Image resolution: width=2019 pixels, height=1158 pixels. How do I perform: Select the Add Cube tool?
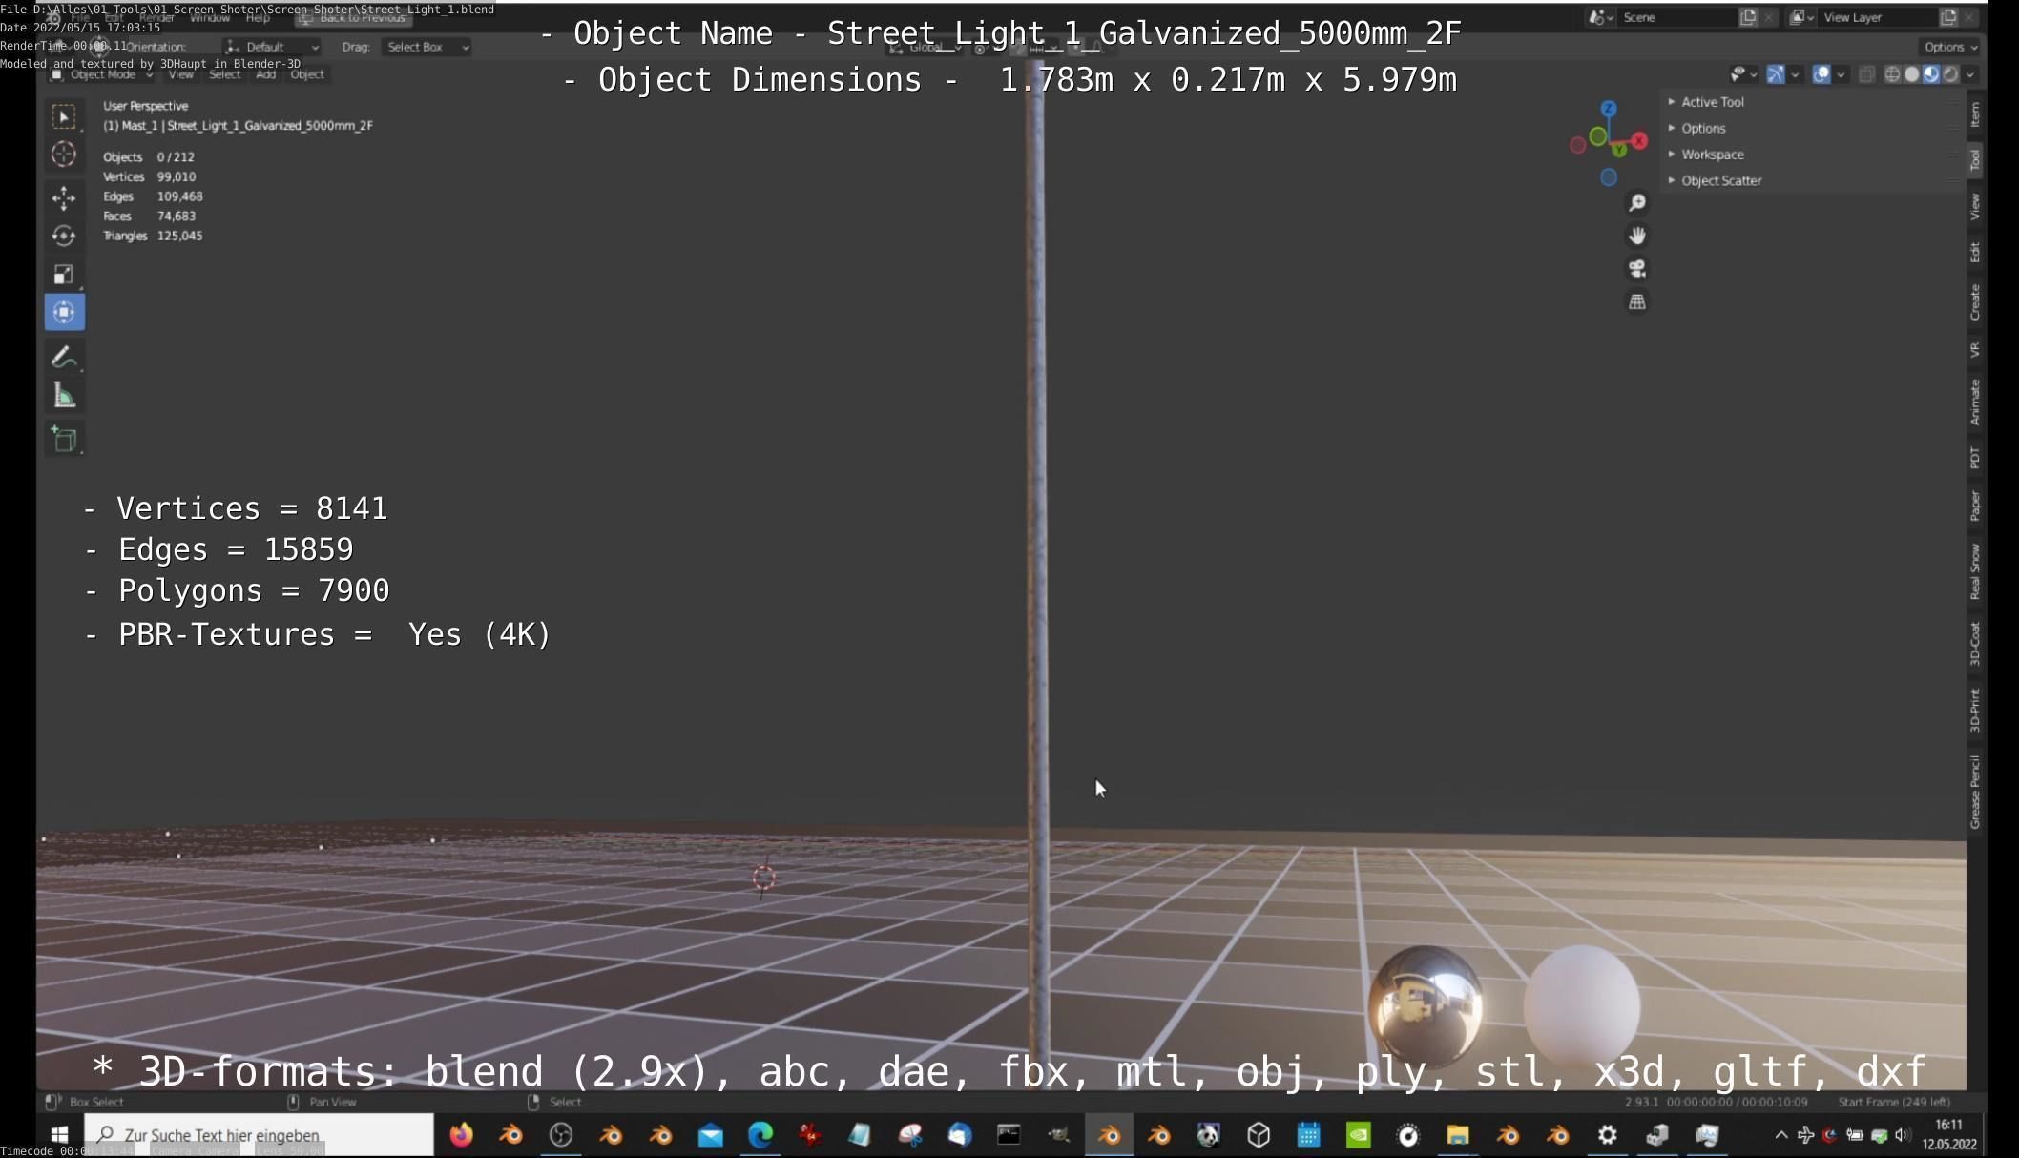64,439
